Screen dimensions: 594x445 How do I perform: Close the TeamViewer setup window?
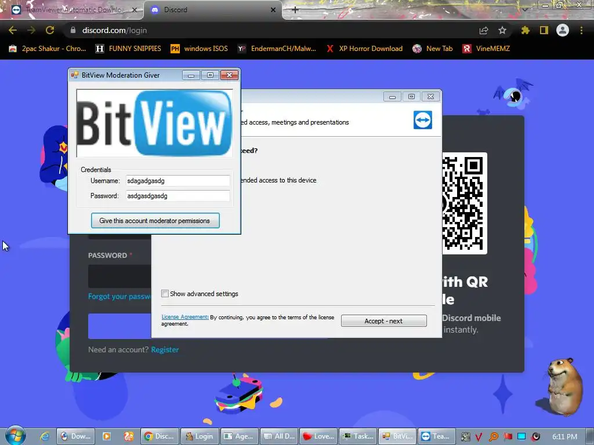430,97
